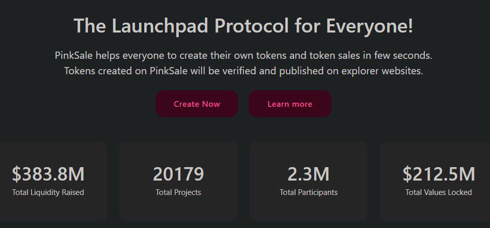Click the 20179 projects number
The image size is (490, 228).
(178, 174)
